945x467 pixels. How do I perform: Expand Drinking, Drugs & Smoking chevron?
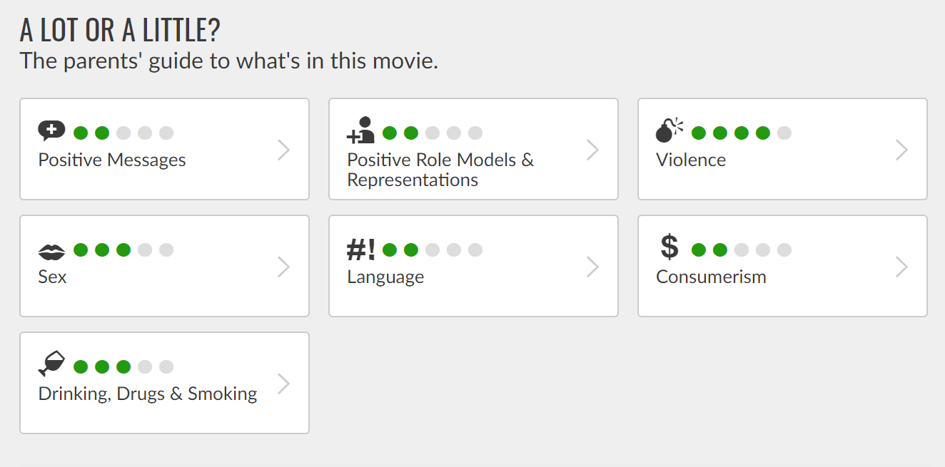284,384
